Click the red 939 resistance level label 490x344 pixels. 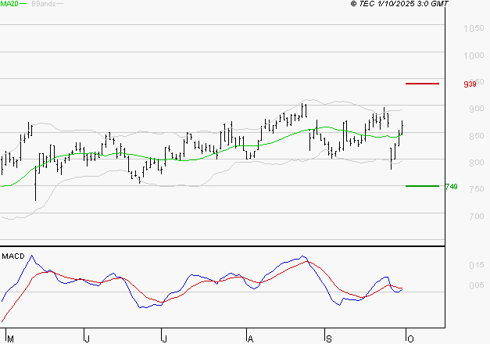pos(470,84)
